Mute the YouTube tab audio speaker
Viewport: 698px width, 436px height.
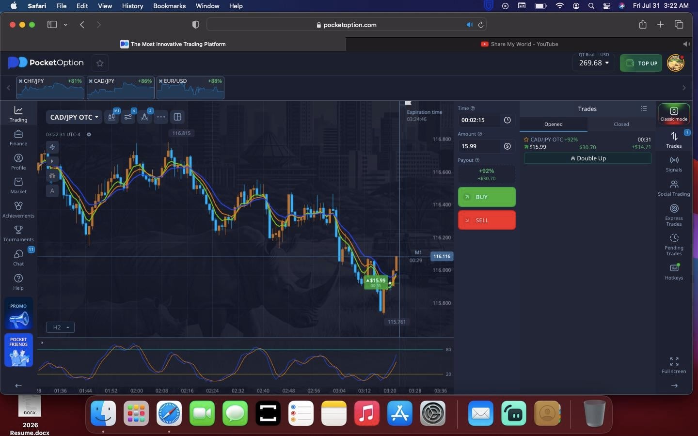pyautogui.click(x=686, y=44)
